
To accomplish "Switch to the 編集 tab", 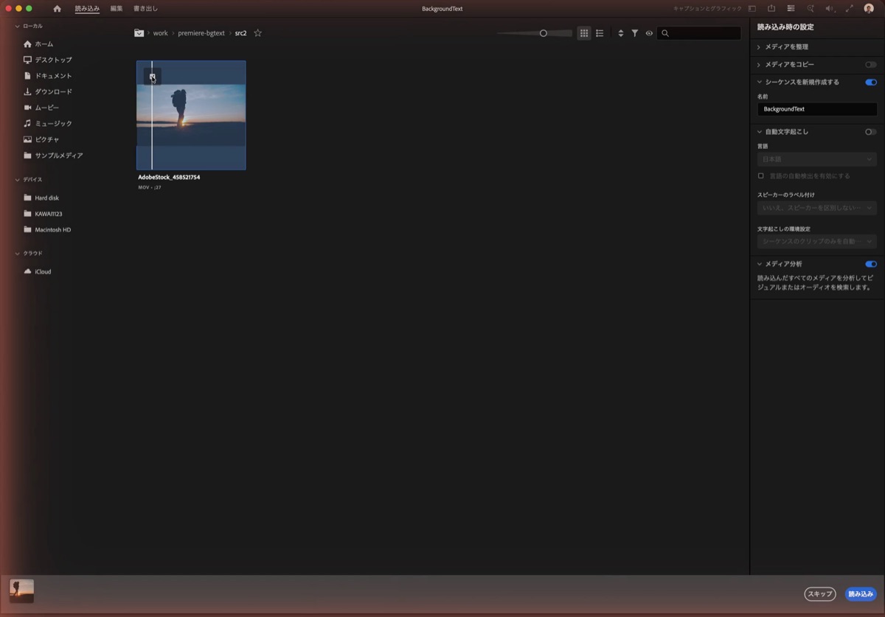I will point(117,9).
